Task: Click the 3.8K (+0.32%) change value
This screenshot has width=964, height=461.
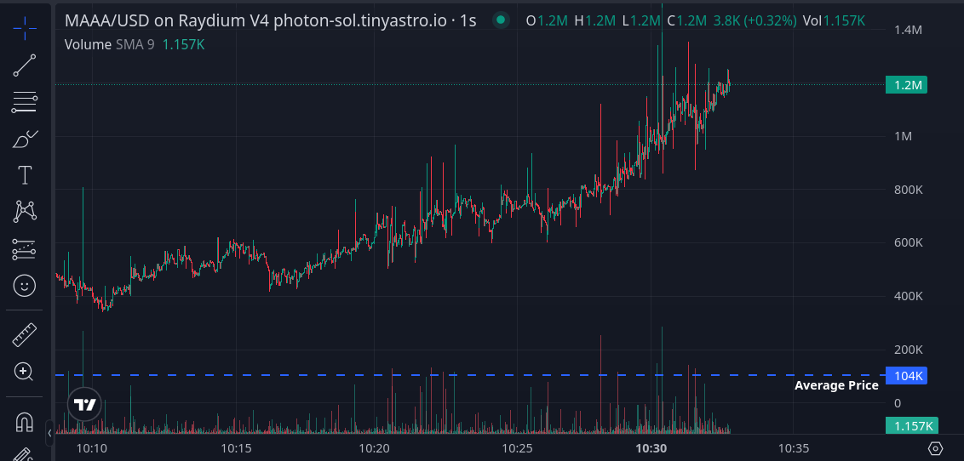Action: 755,21
